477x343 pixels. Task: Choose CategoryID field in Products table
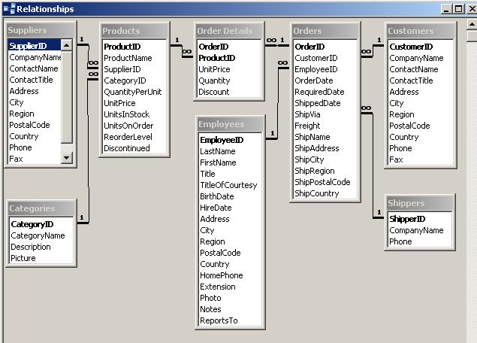tap(125, 80)
